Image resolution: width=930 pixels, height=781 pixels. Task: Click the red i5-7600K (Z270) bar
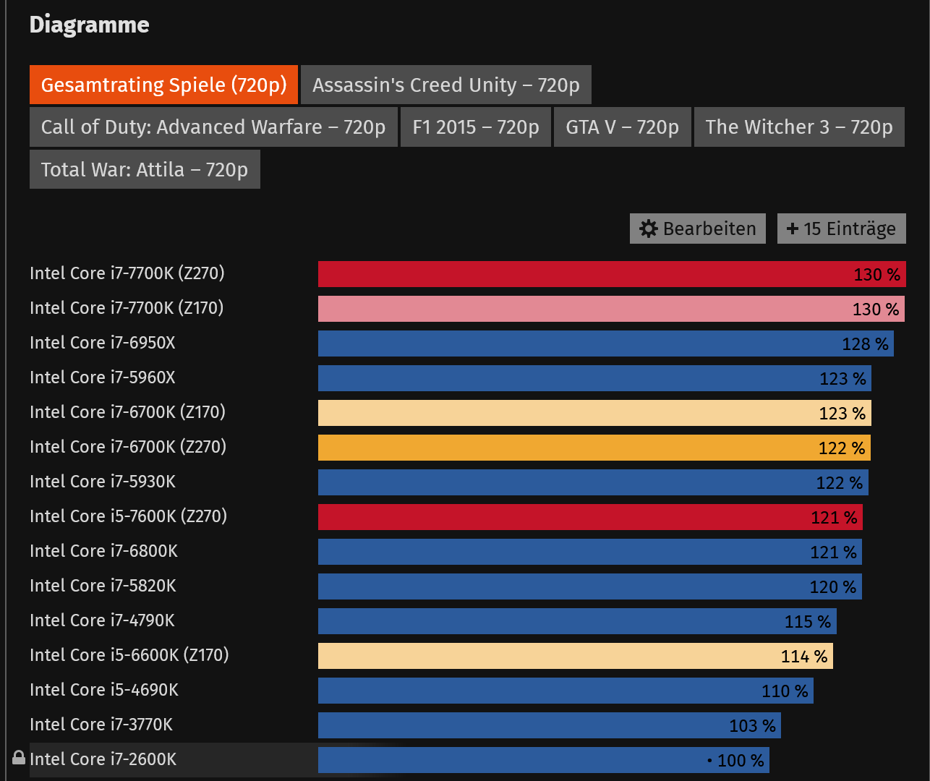(x=590, y=517)
